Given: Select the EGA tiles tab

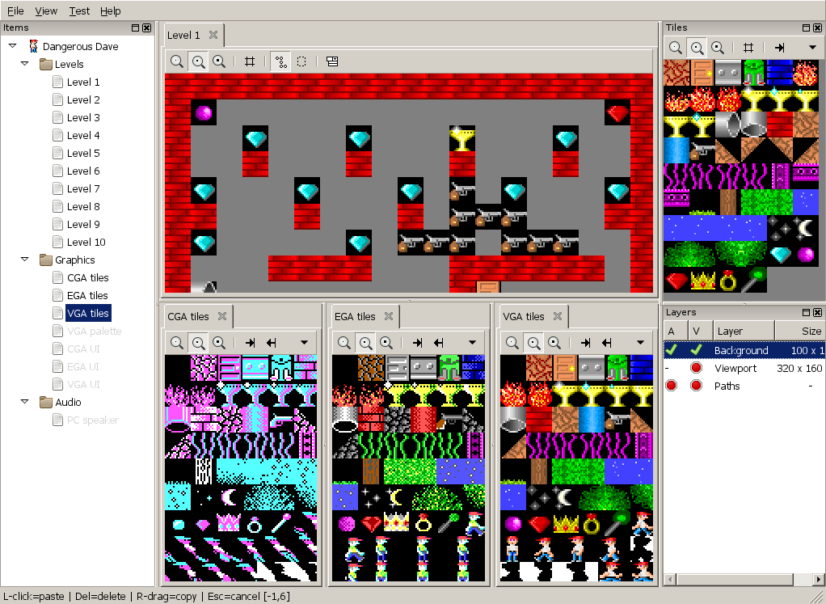Looking at the screenshot, I should pyautogui.click(x=355, y=316).
